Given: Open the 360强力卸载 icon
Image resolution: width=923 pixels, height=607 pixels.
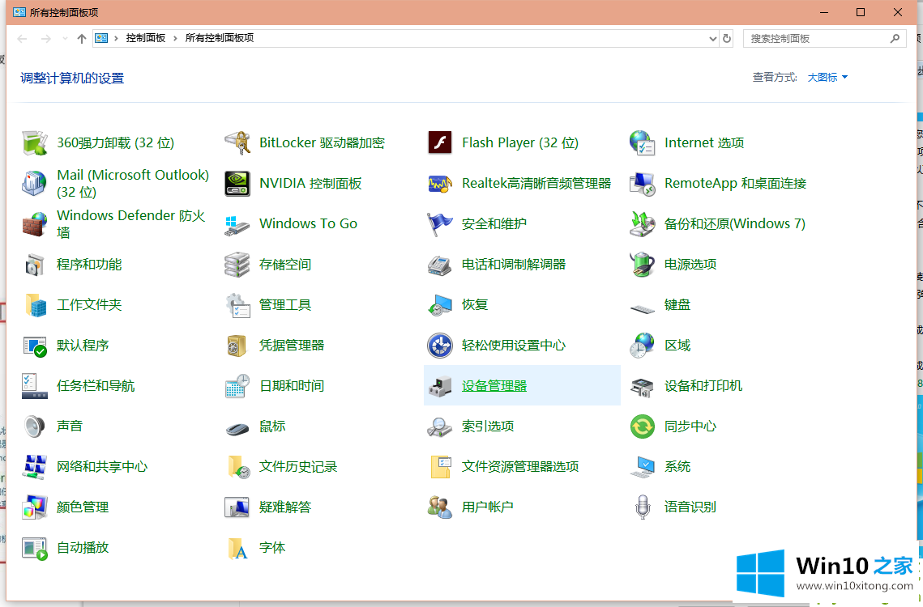Looking at the screenshot, I should pyautogui.click(x=35, y=143).
